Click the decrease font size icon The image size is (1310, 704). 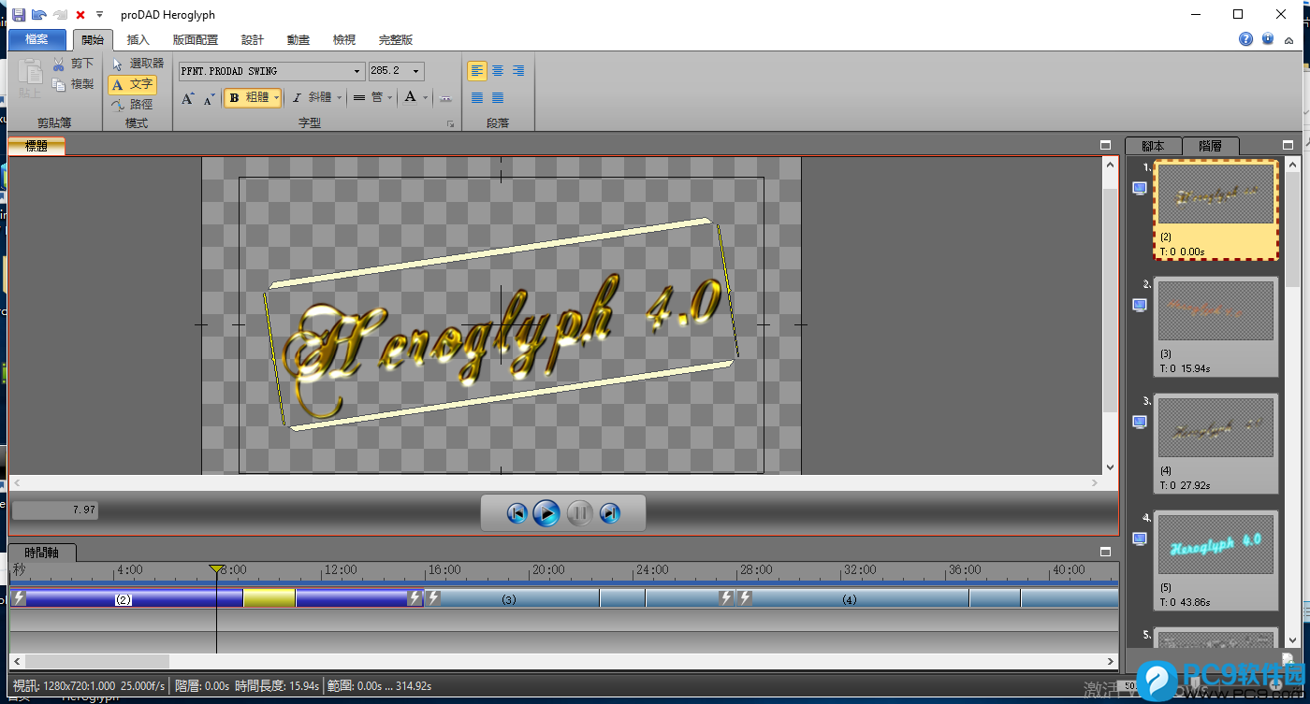point(209,97)
